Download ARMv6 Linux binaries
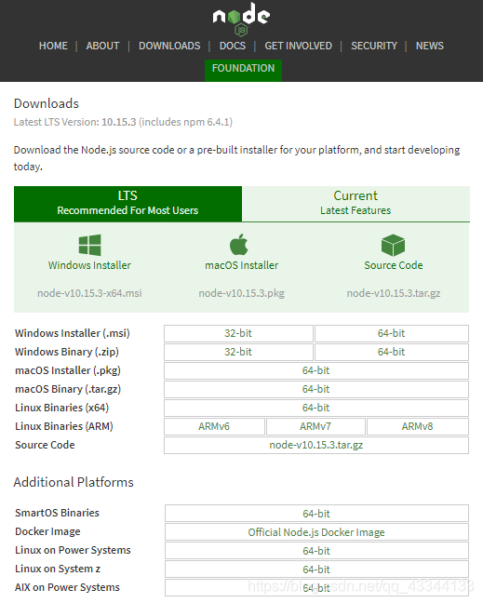This screenshot has width=483, height=603. pyautogui.click(x=214, y=426)
